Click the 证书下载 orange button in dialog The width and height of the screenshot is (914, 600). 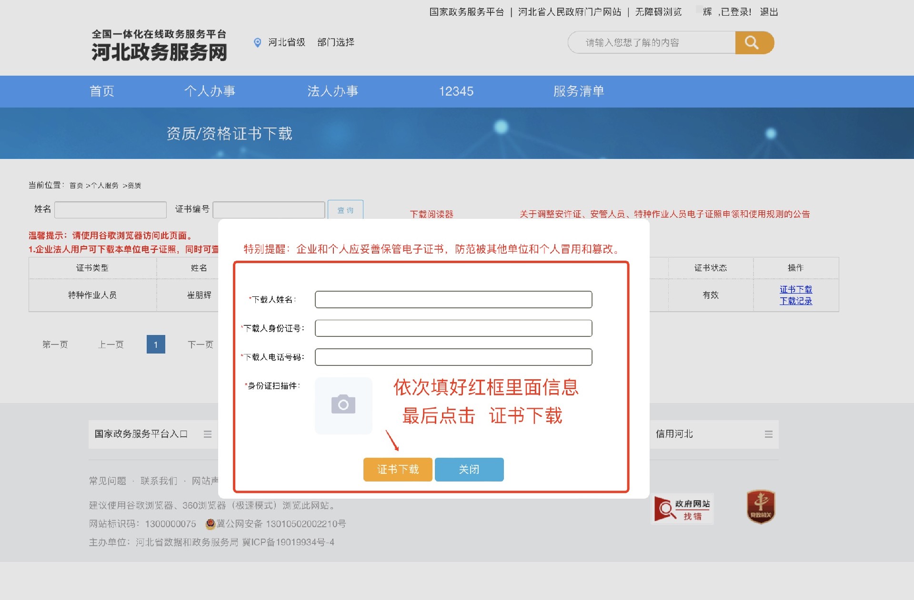tap(398, 470)
